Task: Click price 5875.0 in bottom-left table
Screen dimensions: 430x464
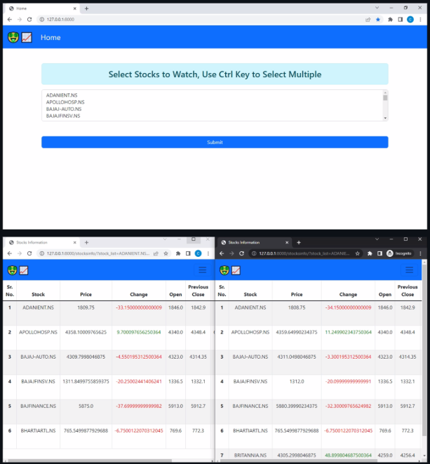Action: click(86, 406)
